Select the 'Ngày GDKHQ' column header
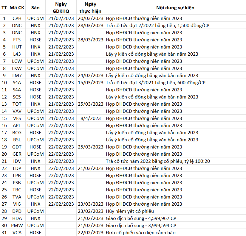The width and height of the screenshot is (246, 236). [61, 7]
